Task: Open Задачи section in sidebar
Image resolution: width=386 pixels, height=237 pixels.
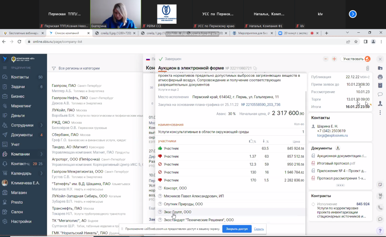Action: [x=18, y=87]
